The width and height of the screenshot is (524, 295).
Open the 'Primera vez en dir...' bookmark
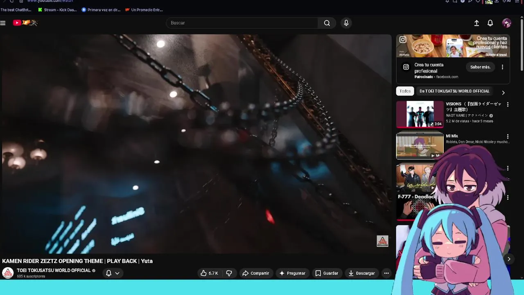click(x=101, y=10)
